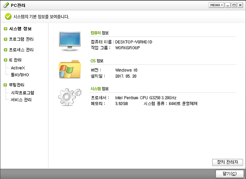Click the computer name DESKTOP-V8RHD1D
Viewport: 246px width, 179px height.
point(134,42)
